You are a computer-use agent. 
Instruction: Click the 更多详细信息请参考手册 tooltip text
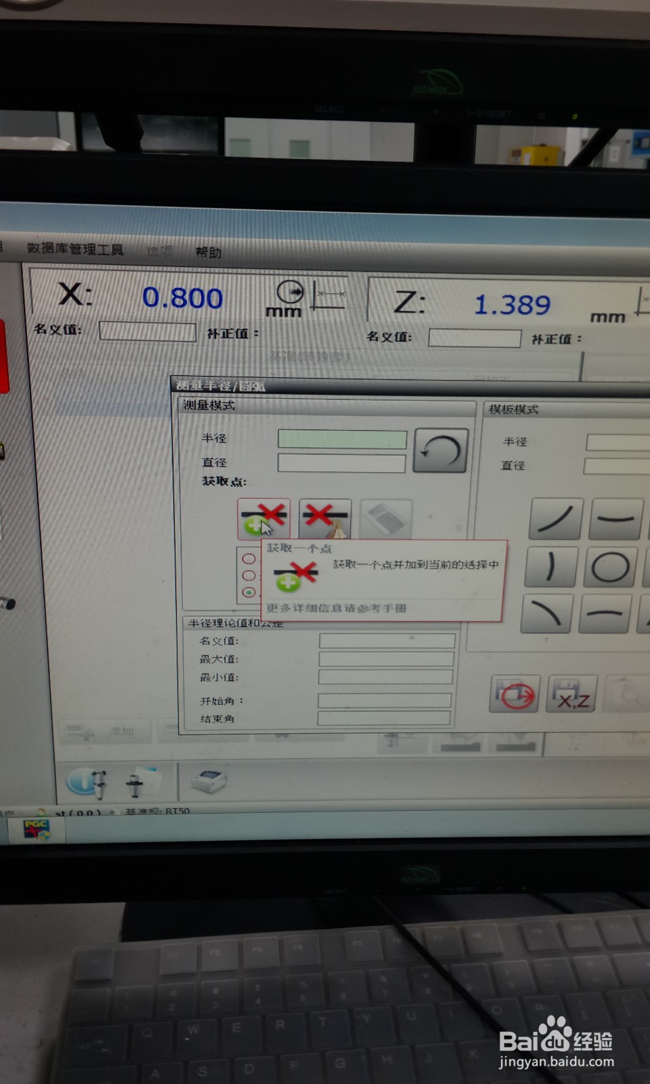[337, 608]
